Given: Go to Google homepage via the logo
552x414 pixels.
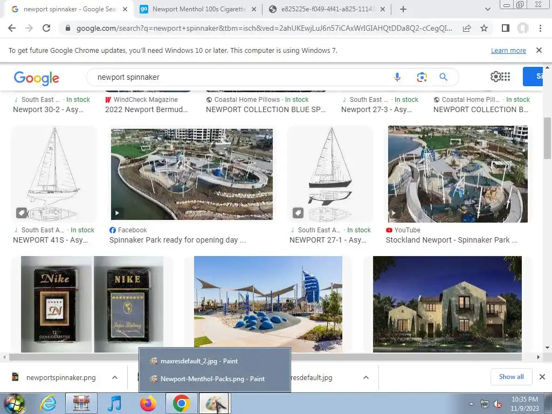Looking at the screenshot, I should pos(37,78).
